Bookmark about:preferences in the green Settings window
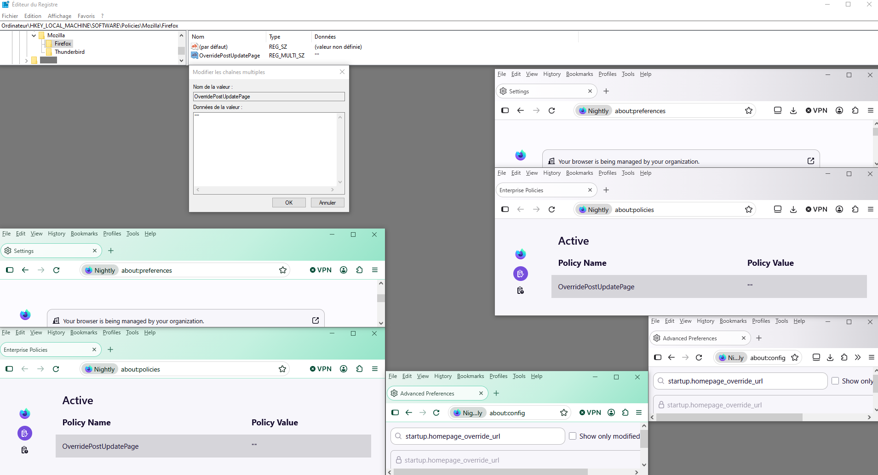This screenshot has height=475, width=878. tap(283, 270)
